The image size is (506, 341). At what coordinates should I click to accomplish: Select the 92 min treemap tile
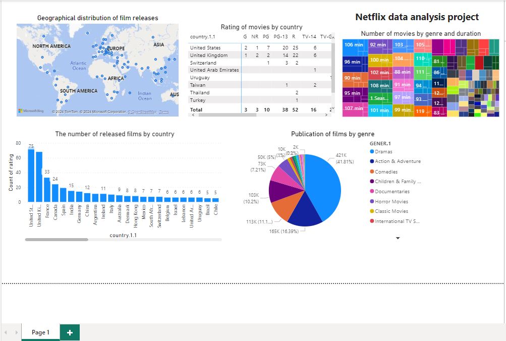tap(380, 46)
